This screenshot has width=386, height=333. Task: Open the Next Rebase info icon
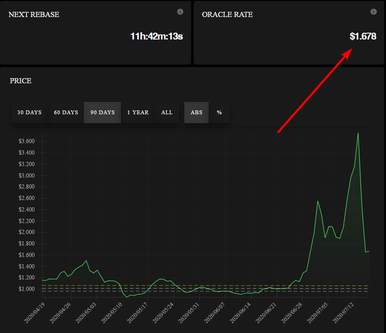[x=180, y=11]
